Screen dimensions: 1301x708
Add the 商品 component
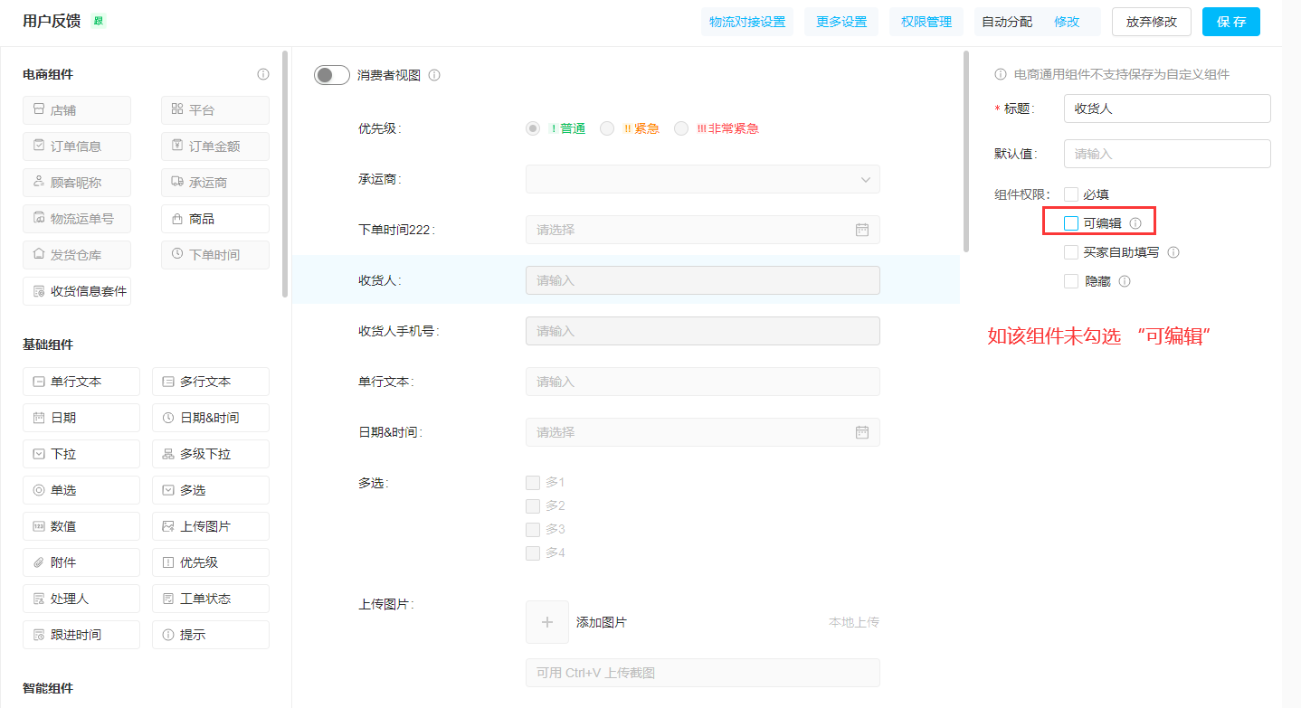(215, 219)
